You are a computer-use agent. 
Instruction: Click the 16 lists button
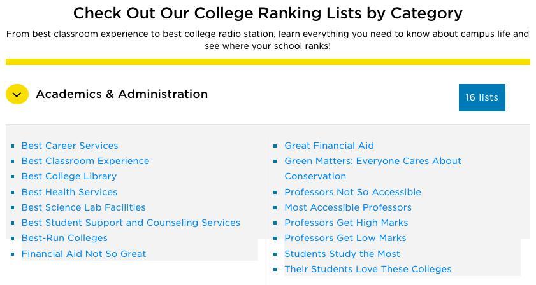[482, 97]
